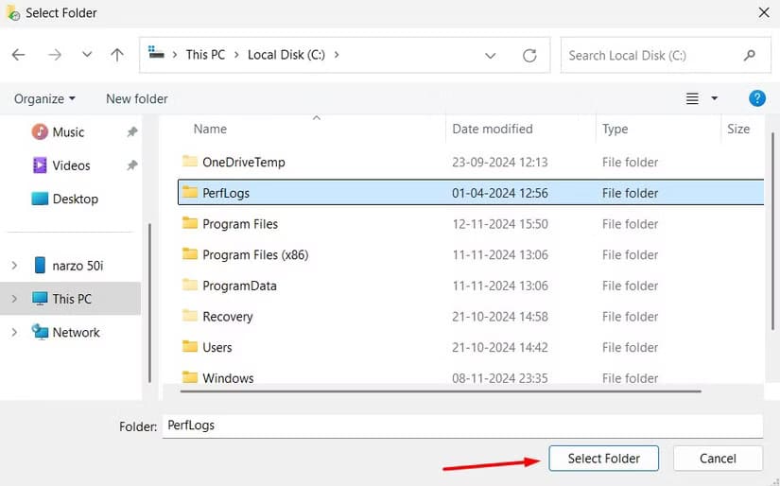Click OneDriveTemp folder icon
Image resolution: width=780 pixels, height=486 pixels.
[x=189, y=161]
